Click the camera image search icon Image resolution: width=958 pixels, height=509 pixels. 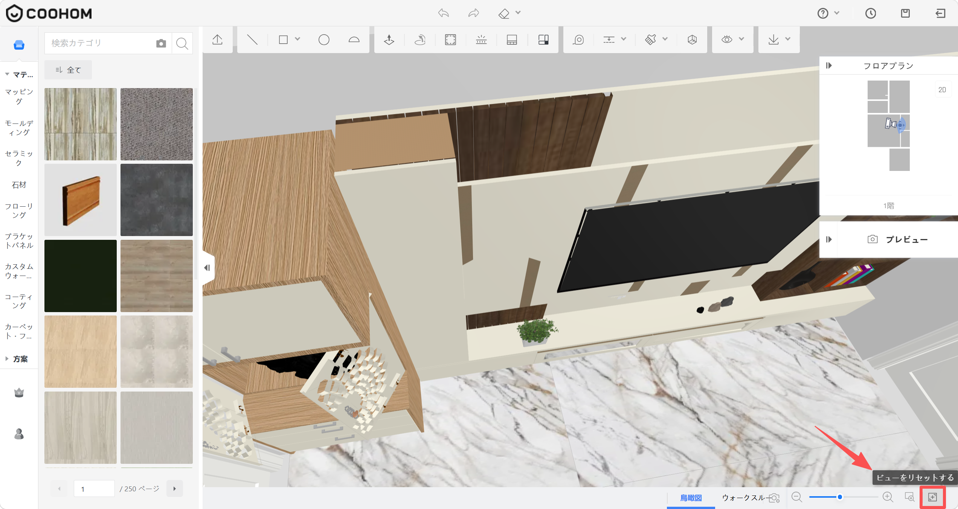tap(161, 43)
